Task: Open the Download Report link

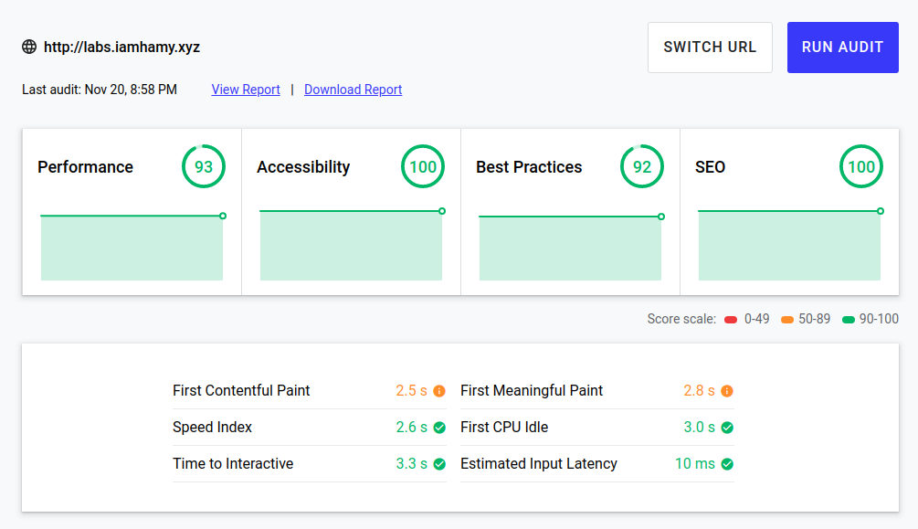Action: (x=353, y=89)
